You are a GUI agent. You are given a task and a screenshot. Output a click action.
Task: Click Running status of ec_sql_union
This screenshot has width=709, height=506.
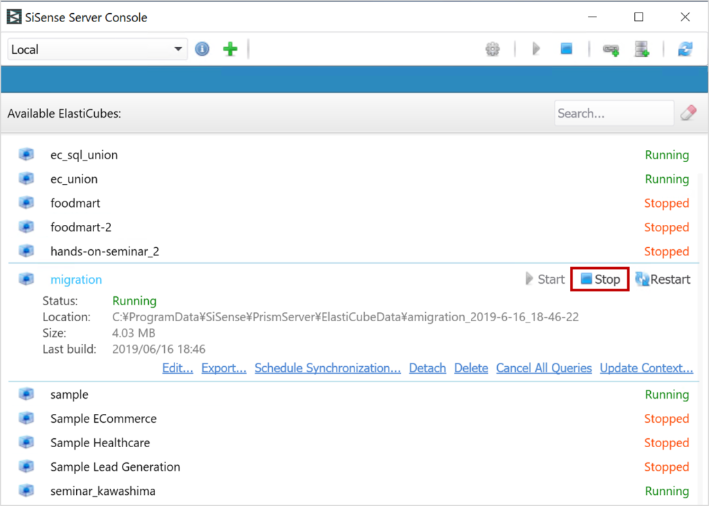(667, 155)
